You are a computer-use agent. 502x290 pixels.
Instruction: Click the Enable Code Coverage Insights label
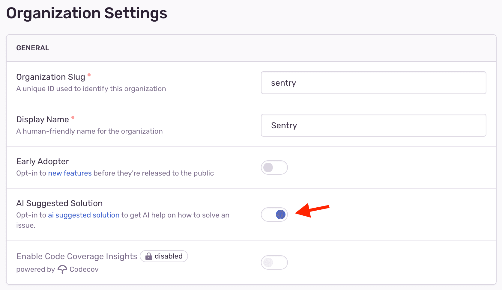click(77, 256)
